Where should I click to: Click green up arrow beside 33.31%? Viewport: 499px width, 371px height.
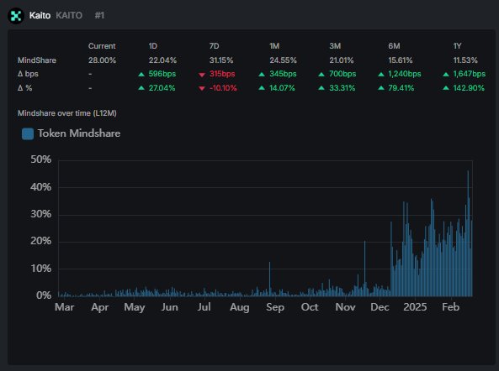point(321,88)
